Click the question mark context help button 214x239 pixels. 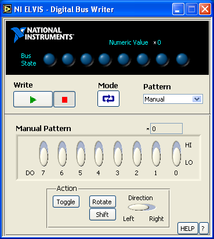coord(204,229)
